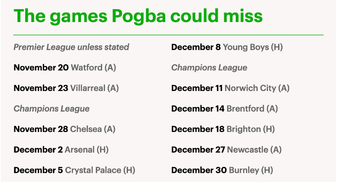Click the green divider line below the title
The image size is (337, 182).
pyautogui.click(x=168, y=35)
